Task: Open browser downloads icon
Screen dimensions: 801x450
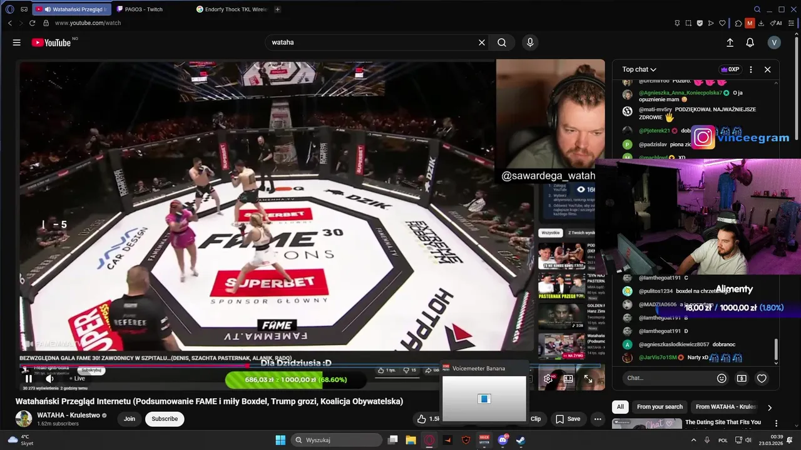Action: click(x=761, y=23)
